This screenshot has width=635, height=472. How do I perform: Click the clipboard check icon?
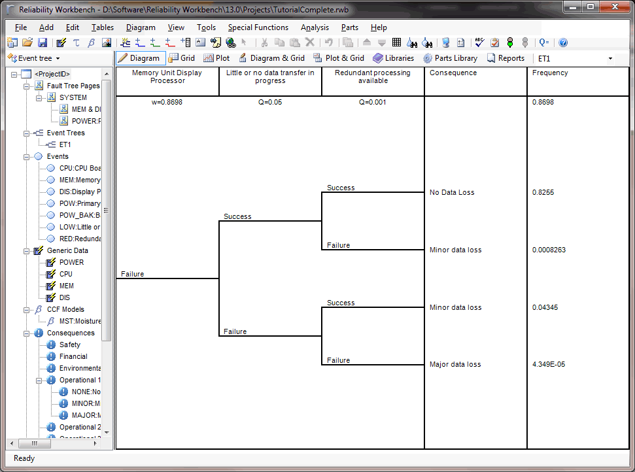[495, 42]
